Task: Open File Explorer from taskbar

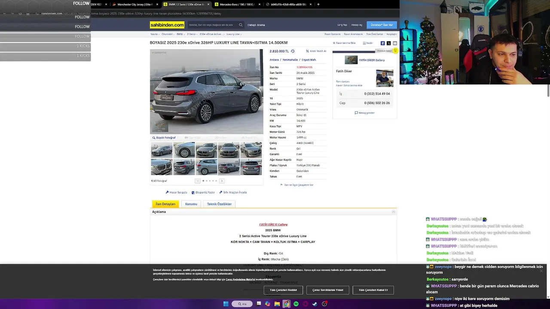Action: coord(277,304)
